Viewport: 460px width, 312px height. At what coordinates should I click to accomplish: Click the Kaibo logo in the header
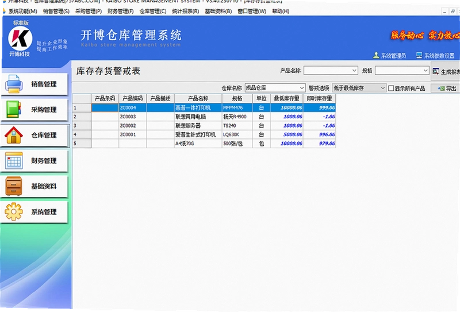pos(20,38)
